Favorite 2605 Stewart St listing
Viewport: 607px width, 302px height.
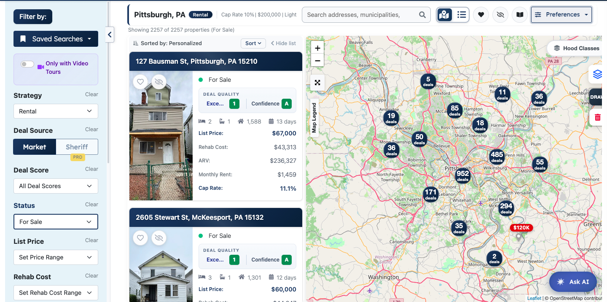[x=140, y=238]
